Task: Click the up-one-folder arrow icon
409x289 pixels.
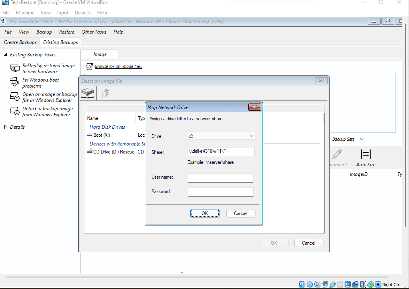Action: tap(106, 93)
